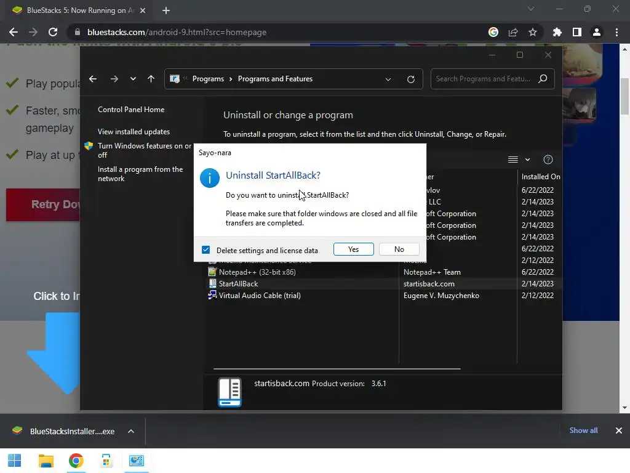Click Show all downloads link
630x473 pixels.
click(x=583, y=431)
